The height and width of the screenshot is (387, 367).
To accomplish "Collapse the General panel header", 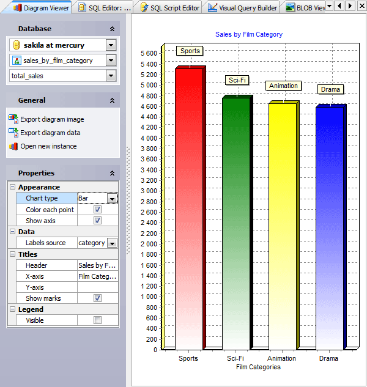I will [112, 100].
